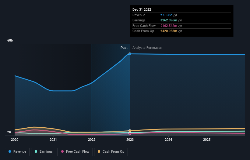Click the €0 y-axis label
The image size is (250, 160).
point(9,132)
